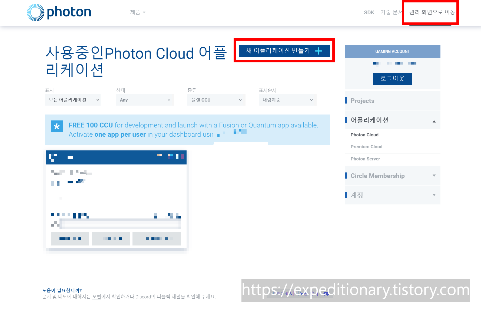Expand the Circle Membership section
The image size is (481, 313).
pyautogui.click(x=434, y=176)
